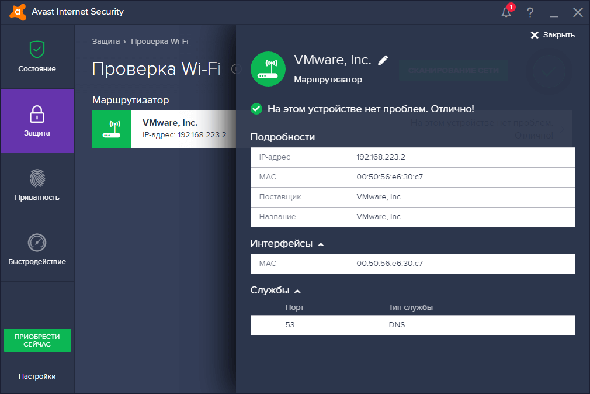Image resolution: width=590 pixels, height=394 pixels.
Task: Click the green router icon next to VMware, Inc.
Action: click(x=268, y=68)
